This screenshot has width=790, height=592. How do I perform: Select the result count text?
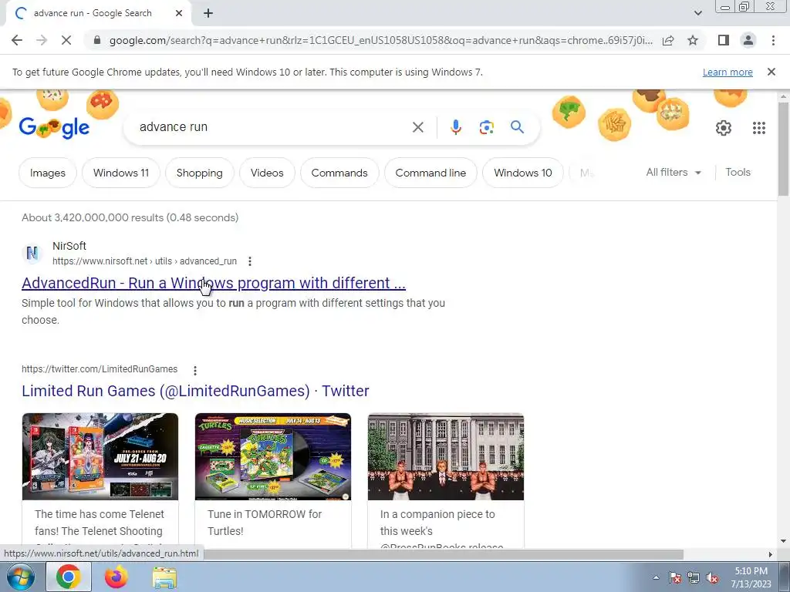pos(130,217)
